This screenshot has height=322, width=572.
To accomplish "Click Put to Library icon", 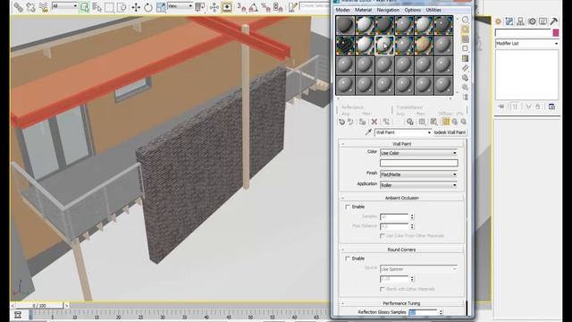I will point(409,122).
